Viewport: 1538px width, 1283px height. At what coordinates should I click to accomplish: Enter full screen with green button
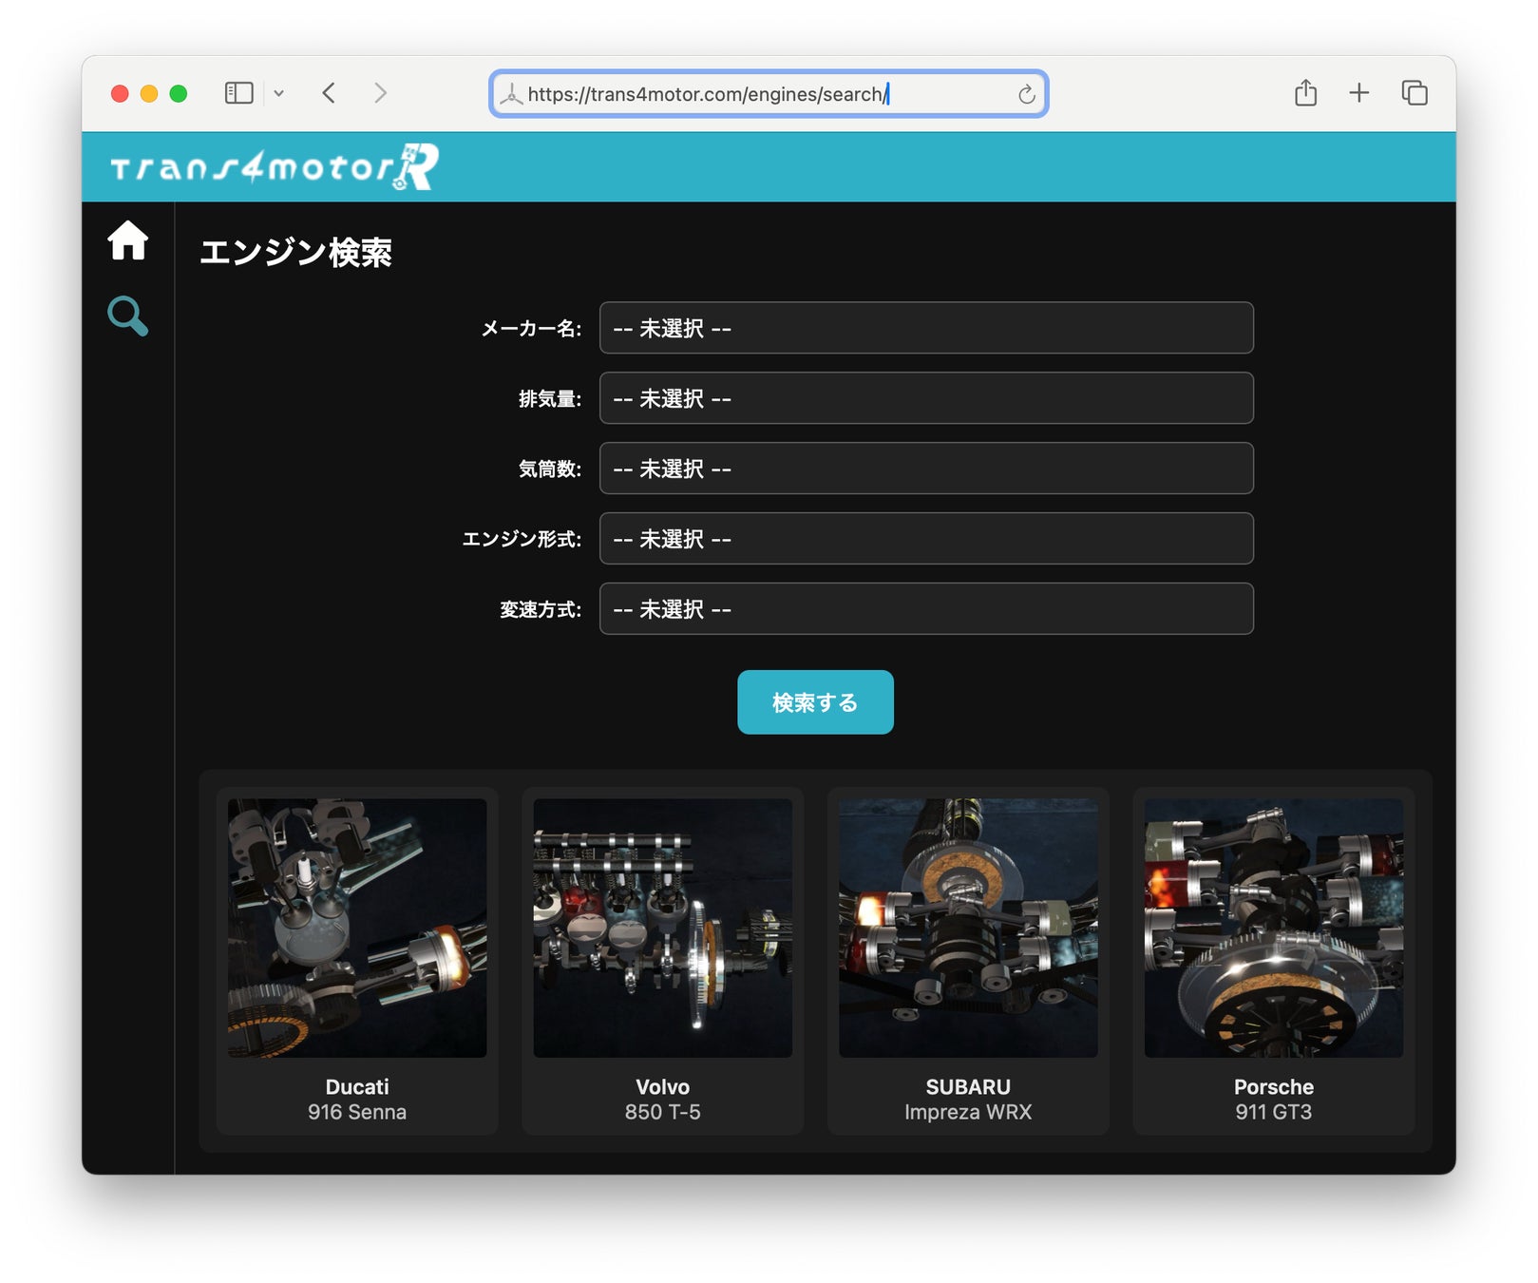[179, 93]
